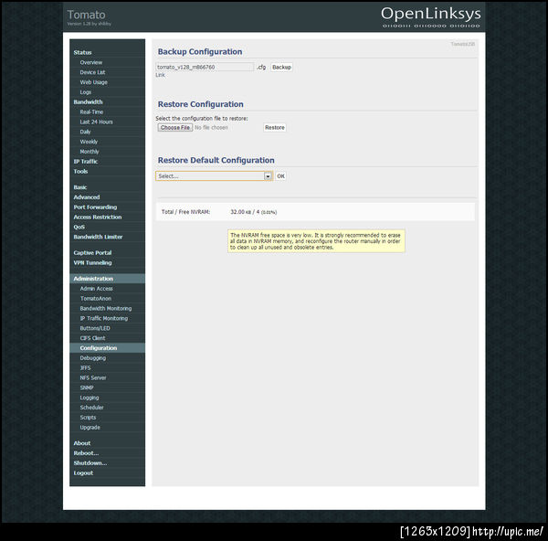Go to Port Forwarding
Screen dimensions: 548x541
[x=95, y=207]
